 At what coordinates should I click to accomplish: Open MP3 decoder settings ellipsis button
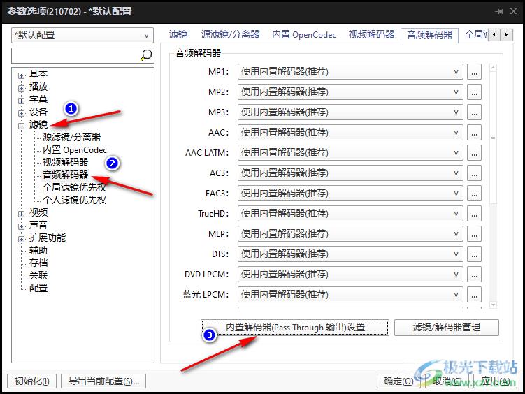tap(474, 112)
